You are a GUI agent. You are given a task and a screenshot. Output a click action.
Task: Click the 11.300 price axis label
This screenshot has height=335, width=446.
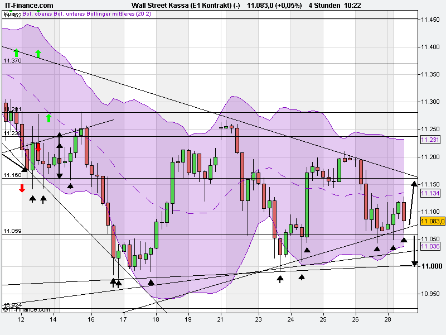430,102
